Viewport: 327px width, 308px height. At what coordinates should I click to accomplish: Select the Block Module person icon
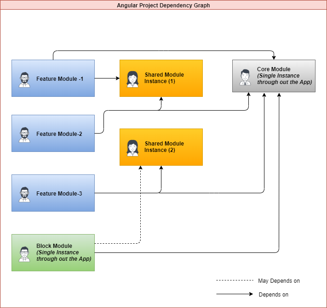pos(24,253)
